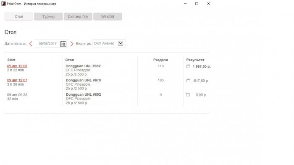Click duration text 3 h 38 min

pyautogui.click(x=16, y=84)
